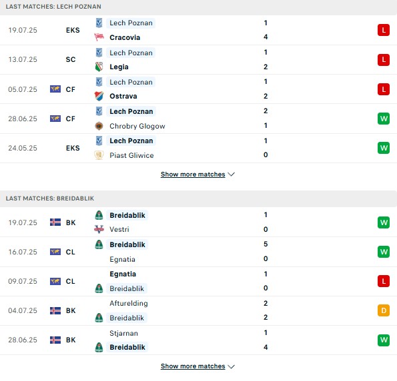Click the Vestri club logo

99,229
